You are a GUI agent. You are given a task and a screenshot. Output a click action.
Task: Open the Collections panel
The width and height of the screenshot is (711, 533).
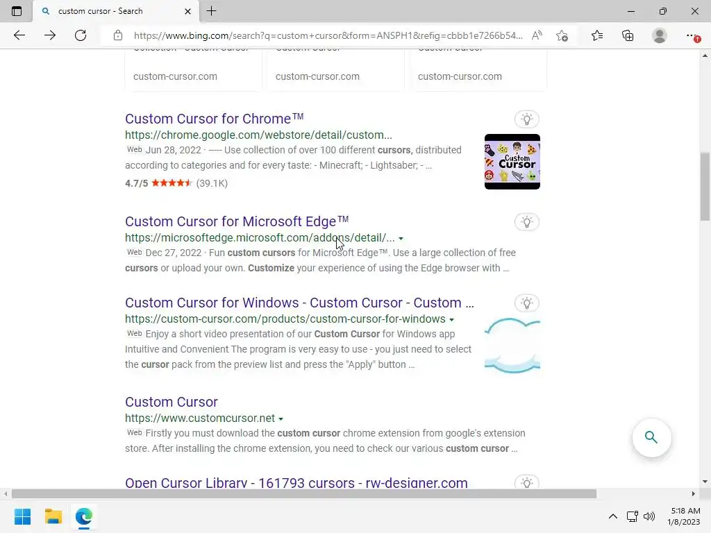pyautogui.click(x=628, y=35)
